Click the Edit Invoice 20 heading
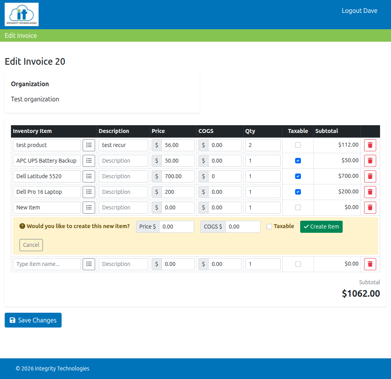Viewport: 391px width, 379px height. pos(35,61)
